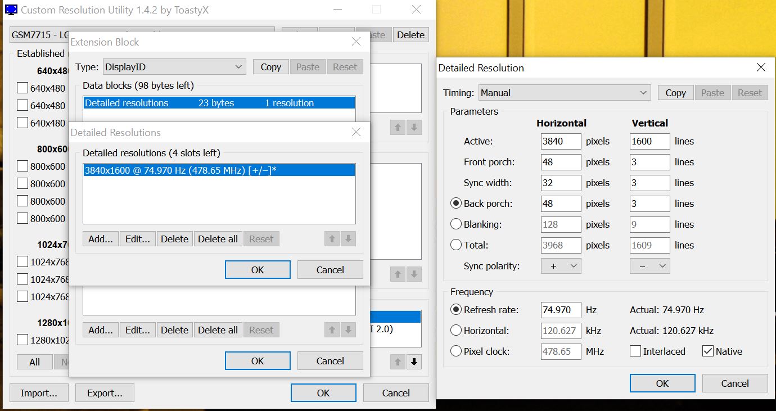
Task: Expand the horizontal sync polarity dropdown
Action: (x=561, y=266)
